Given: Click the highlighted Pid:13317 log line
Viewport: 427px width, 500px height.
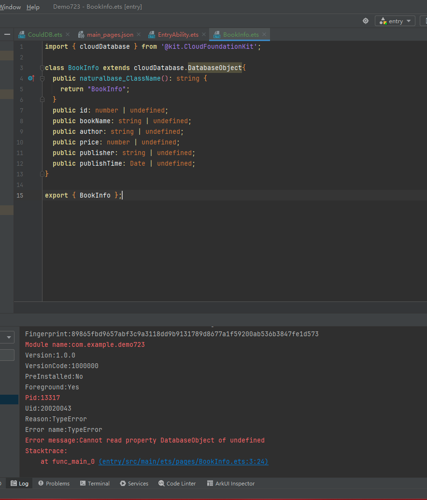Looking at the screenshot, I should [x=42, y=398].
